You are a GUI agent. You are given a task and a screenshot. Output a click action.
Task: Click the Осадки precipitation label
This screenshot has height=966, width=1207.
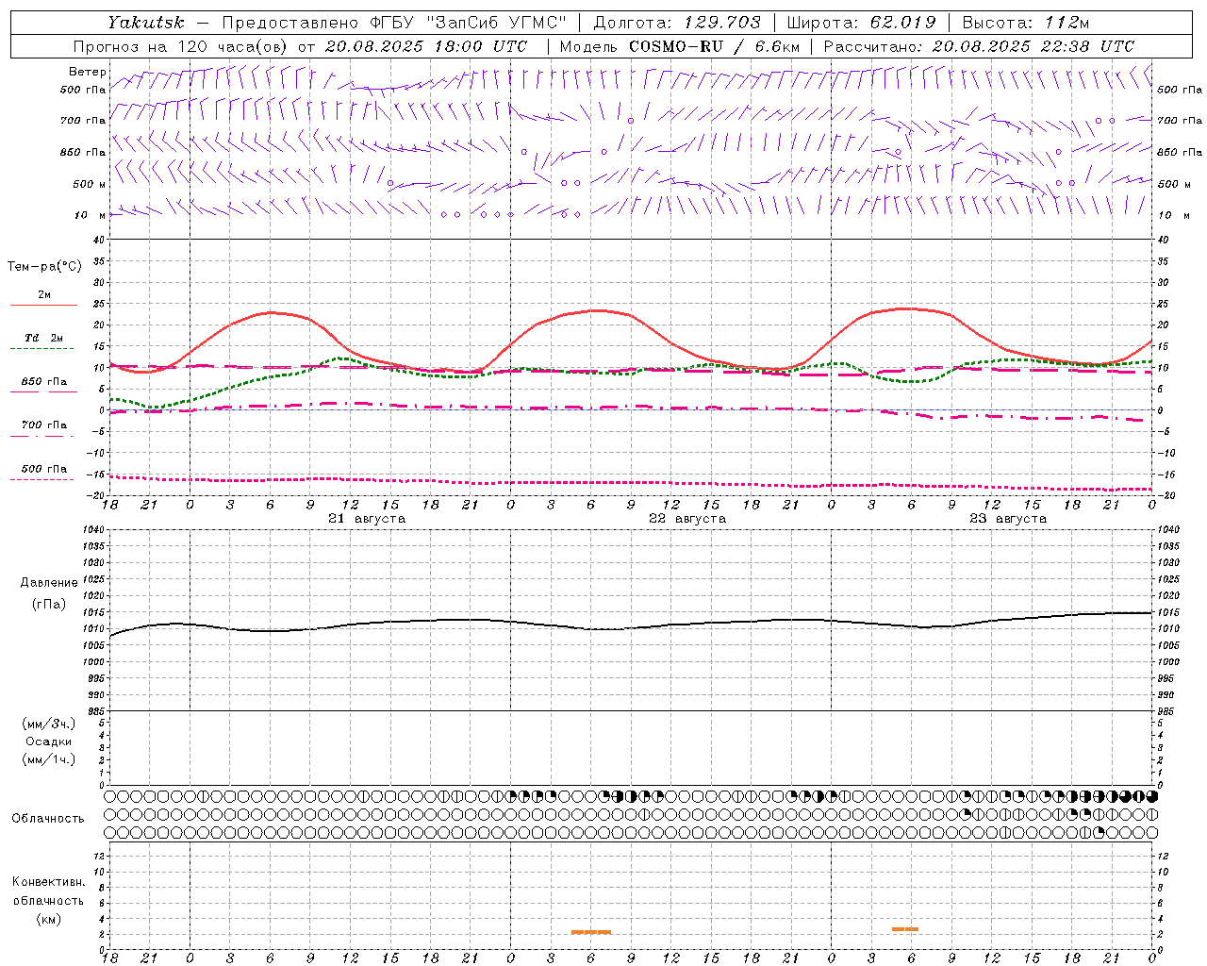[49, 741]
